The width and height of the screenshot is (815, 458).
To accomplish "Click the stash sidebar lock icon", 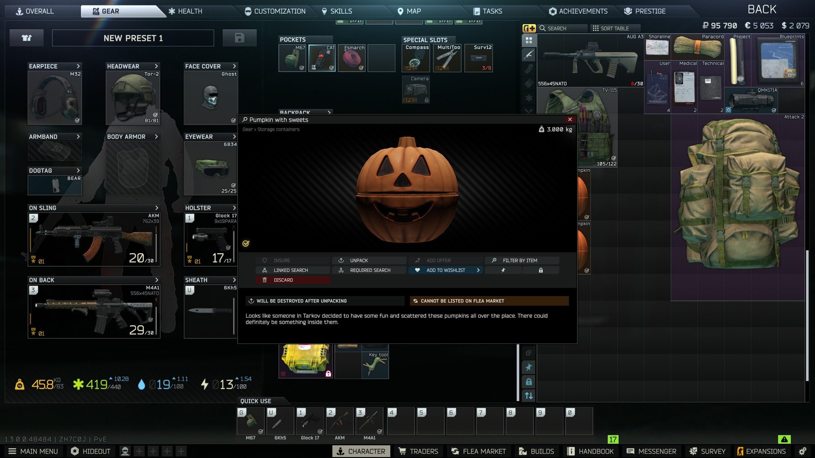I will click(x=528, y=382).
